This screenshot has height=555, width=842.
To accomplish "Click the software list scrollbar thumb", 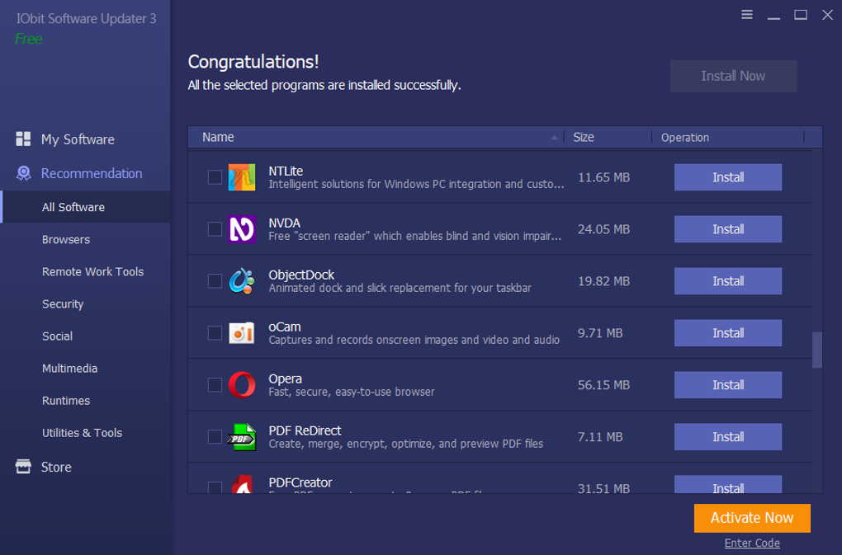I will pos(816,350).
